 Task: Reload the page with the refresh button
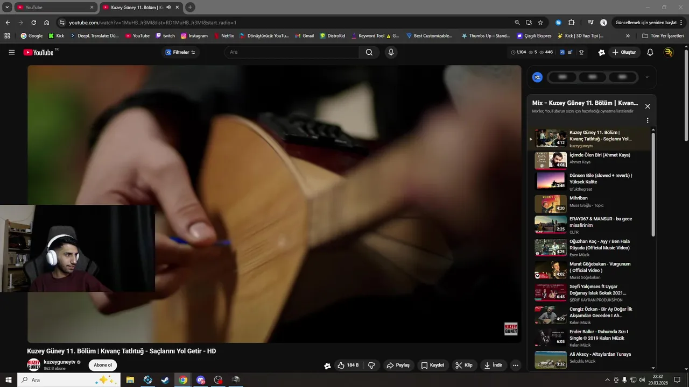coord(33,23)
